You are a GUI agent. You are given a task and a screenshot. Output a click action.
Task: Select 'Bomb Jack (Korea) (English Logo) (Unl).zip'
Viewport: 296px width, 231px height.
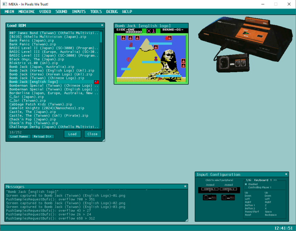click(54, 70)
